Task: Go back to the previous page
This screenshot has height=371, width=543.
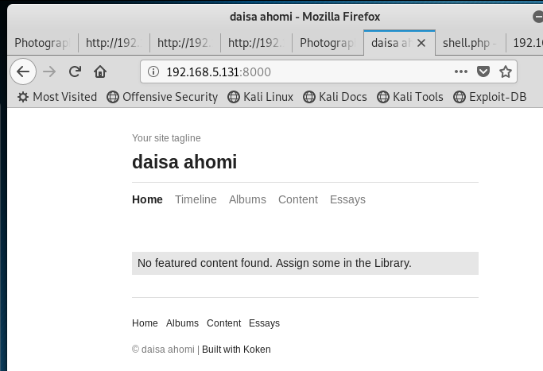Action: point(23,72)
